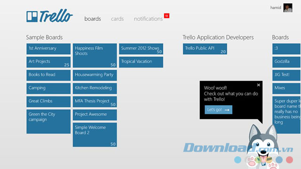Image resolution: width=301 pixels, height=169 pixels.
Task: Open the JJG Test! board
Action: (286, 75)
